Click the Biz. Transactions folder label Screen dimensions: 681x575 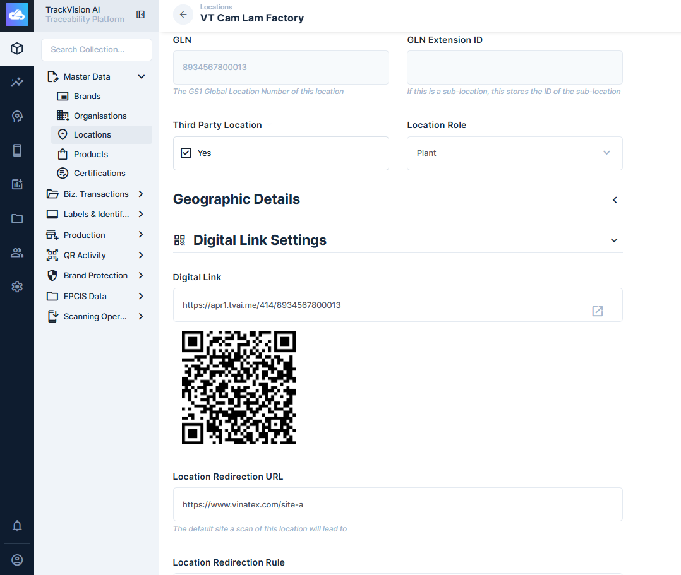(x=96, y=194)
